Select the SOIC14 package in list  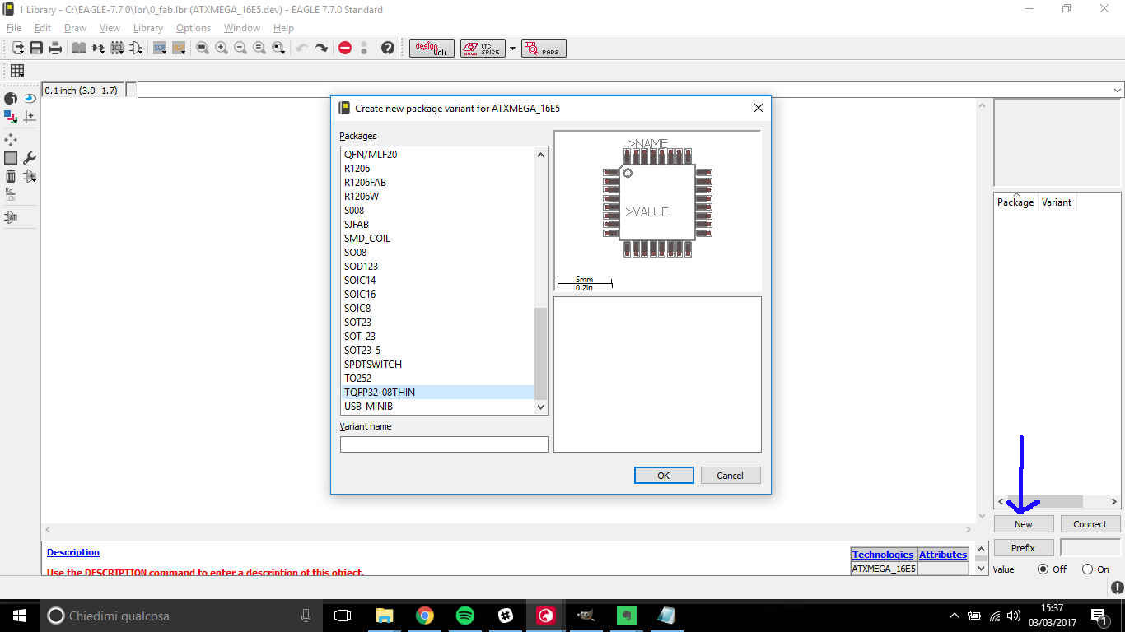pyautogui.click(x=437, y=281)
